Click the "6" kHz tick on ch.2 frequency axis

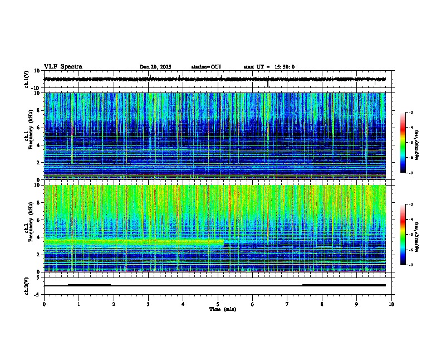pyautogui.click(x=38, y=220)
